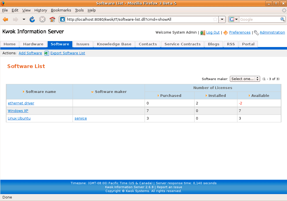287x201 pixels.
Task: Switch to the Hardware tab
Action: [x=33, y=44]
